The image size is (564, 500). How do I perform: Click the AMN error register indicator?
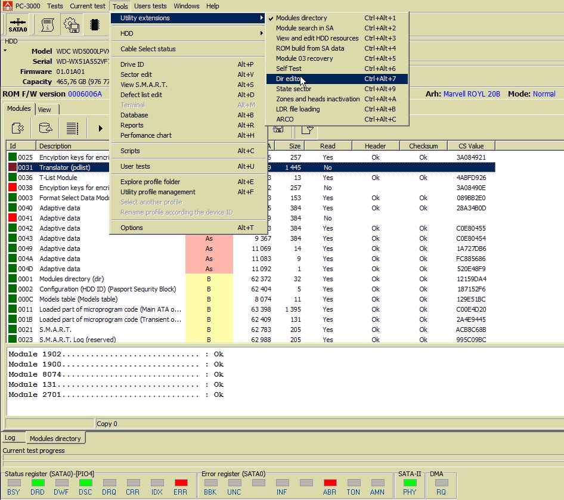377,483
